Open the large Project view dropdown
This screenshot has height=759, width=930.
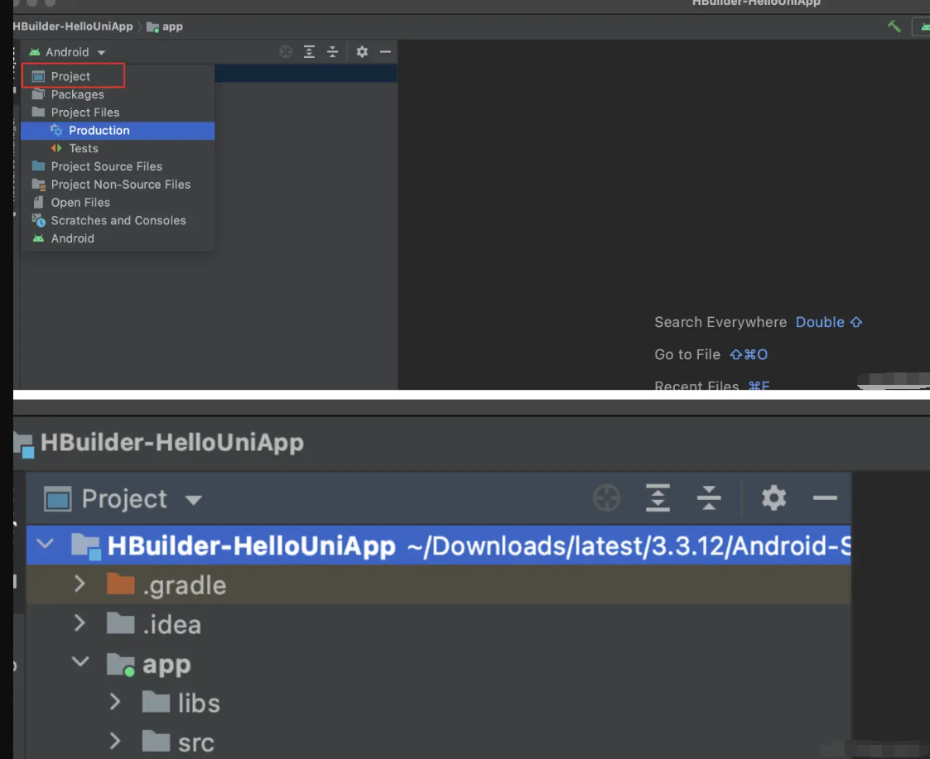[x=123, y=498]
